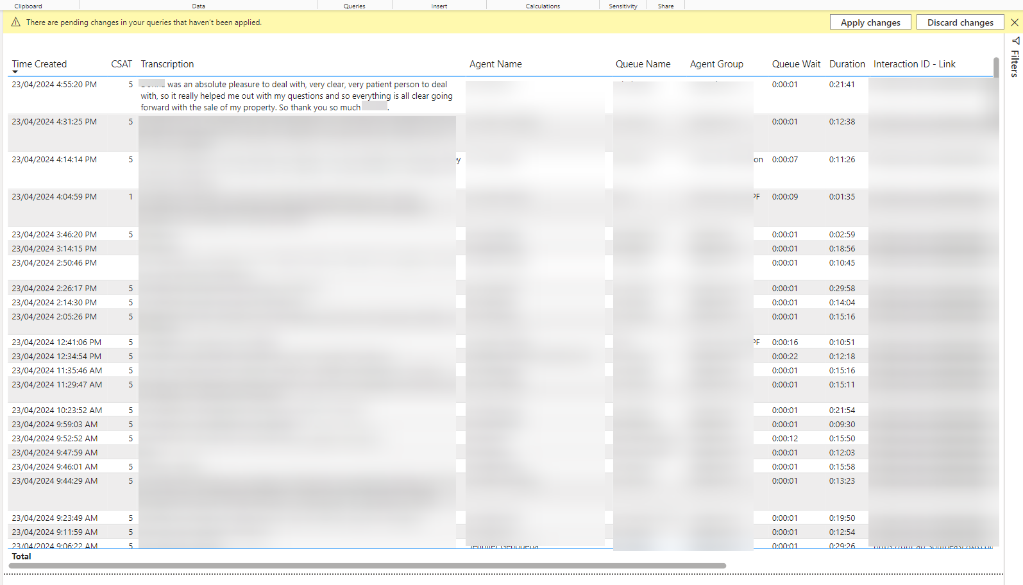Select the Duration value 0:12:38

(842, 122)
